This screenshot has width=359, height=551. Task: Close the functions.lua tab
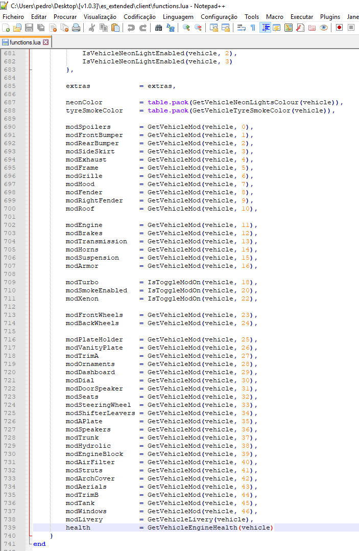point(46,42)
